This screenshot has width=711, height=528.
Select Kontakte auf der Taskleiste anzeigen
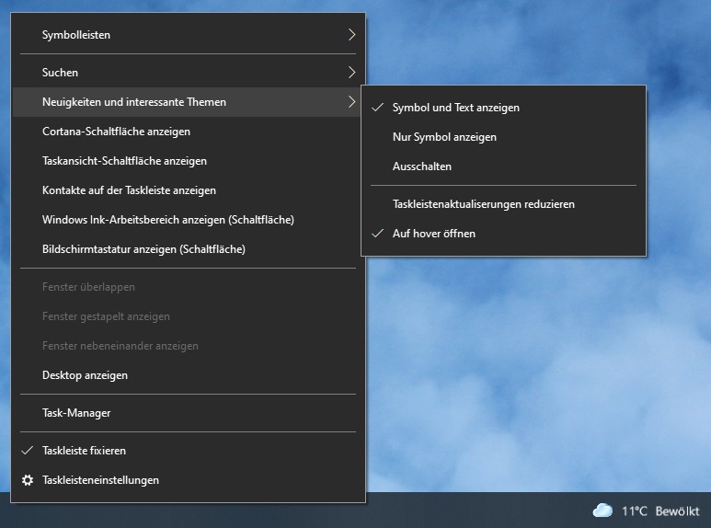tap(129, 190)
